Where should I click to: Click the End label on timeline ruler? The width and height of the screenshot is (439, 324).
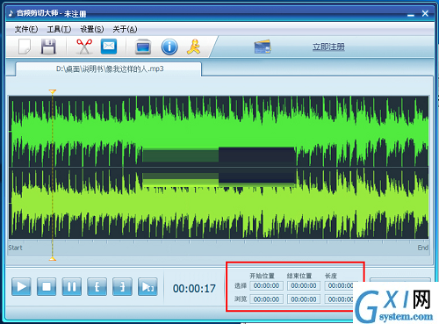click(423, 248)
